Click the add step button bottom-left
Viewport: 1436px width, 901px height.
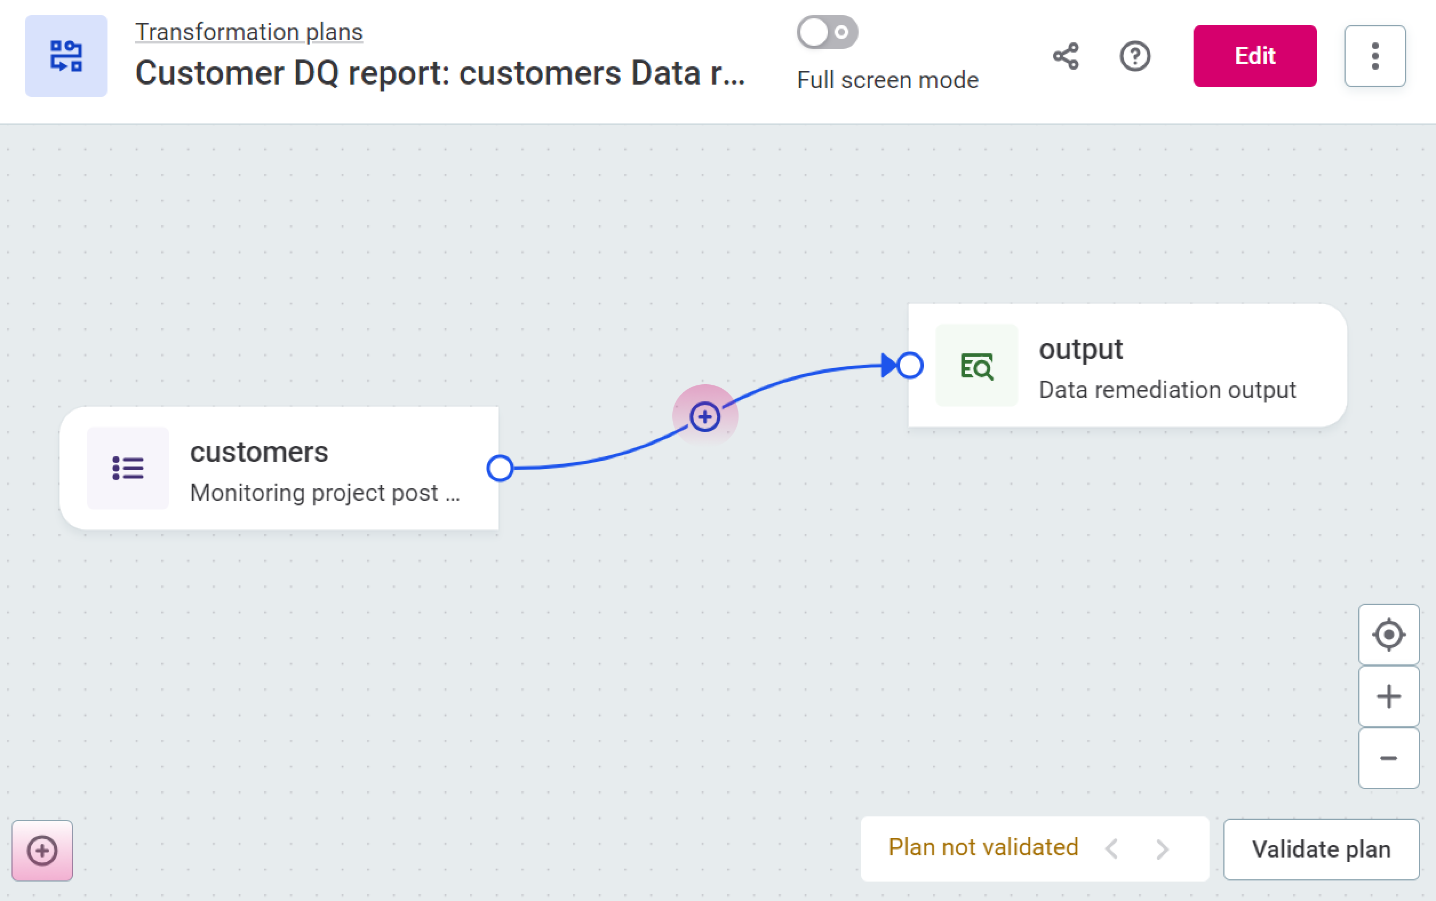pos(42,850)
